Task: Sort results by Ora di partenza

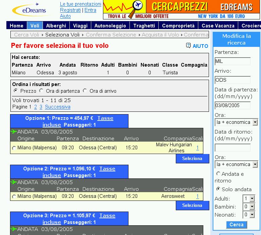Action: pyautogui.click(x=41, y=91)
